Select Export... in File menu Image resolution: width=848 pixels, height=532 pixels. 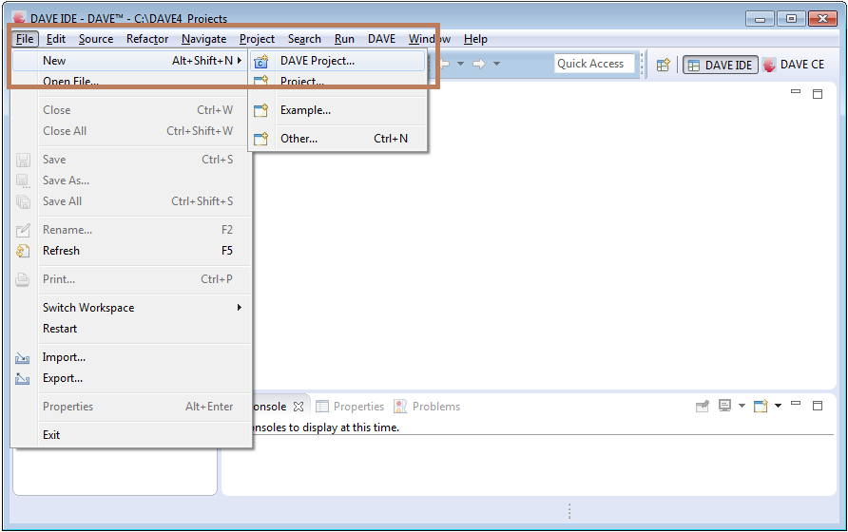click(131, 378)
